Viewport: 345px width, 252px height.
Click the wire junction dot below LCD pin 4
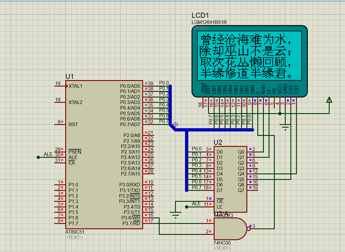[x=280, y=113]
